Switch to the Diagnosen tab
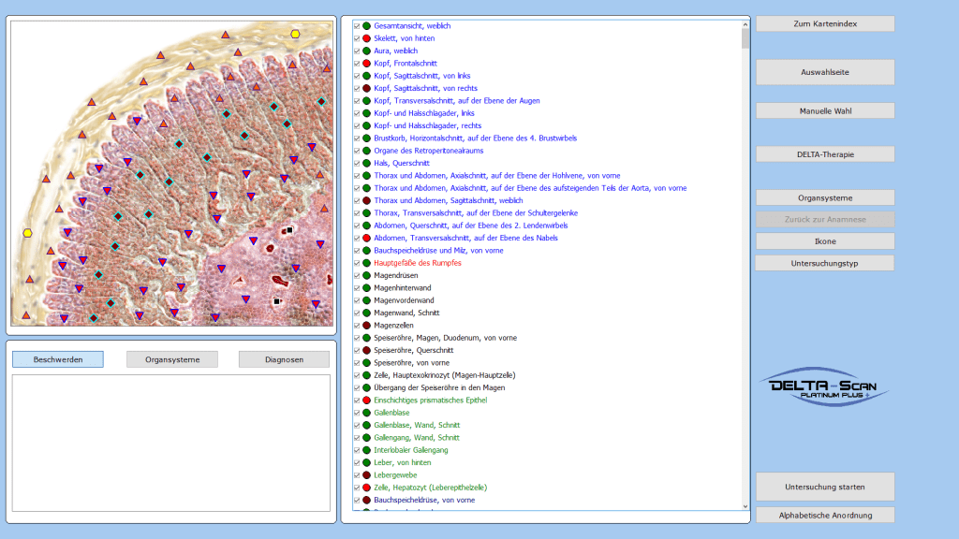Screen dimensions: 959x539 [285, 359]
